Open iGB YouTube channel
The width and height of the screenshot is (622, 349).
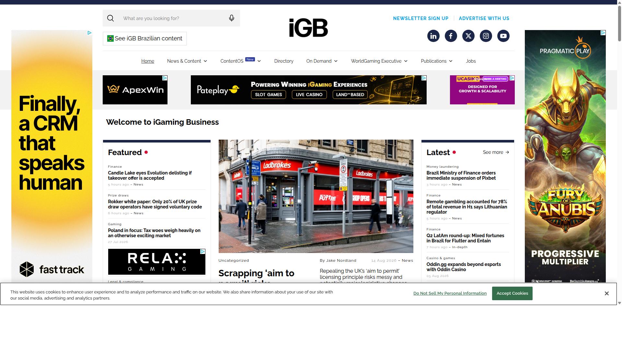coord(503,36)
